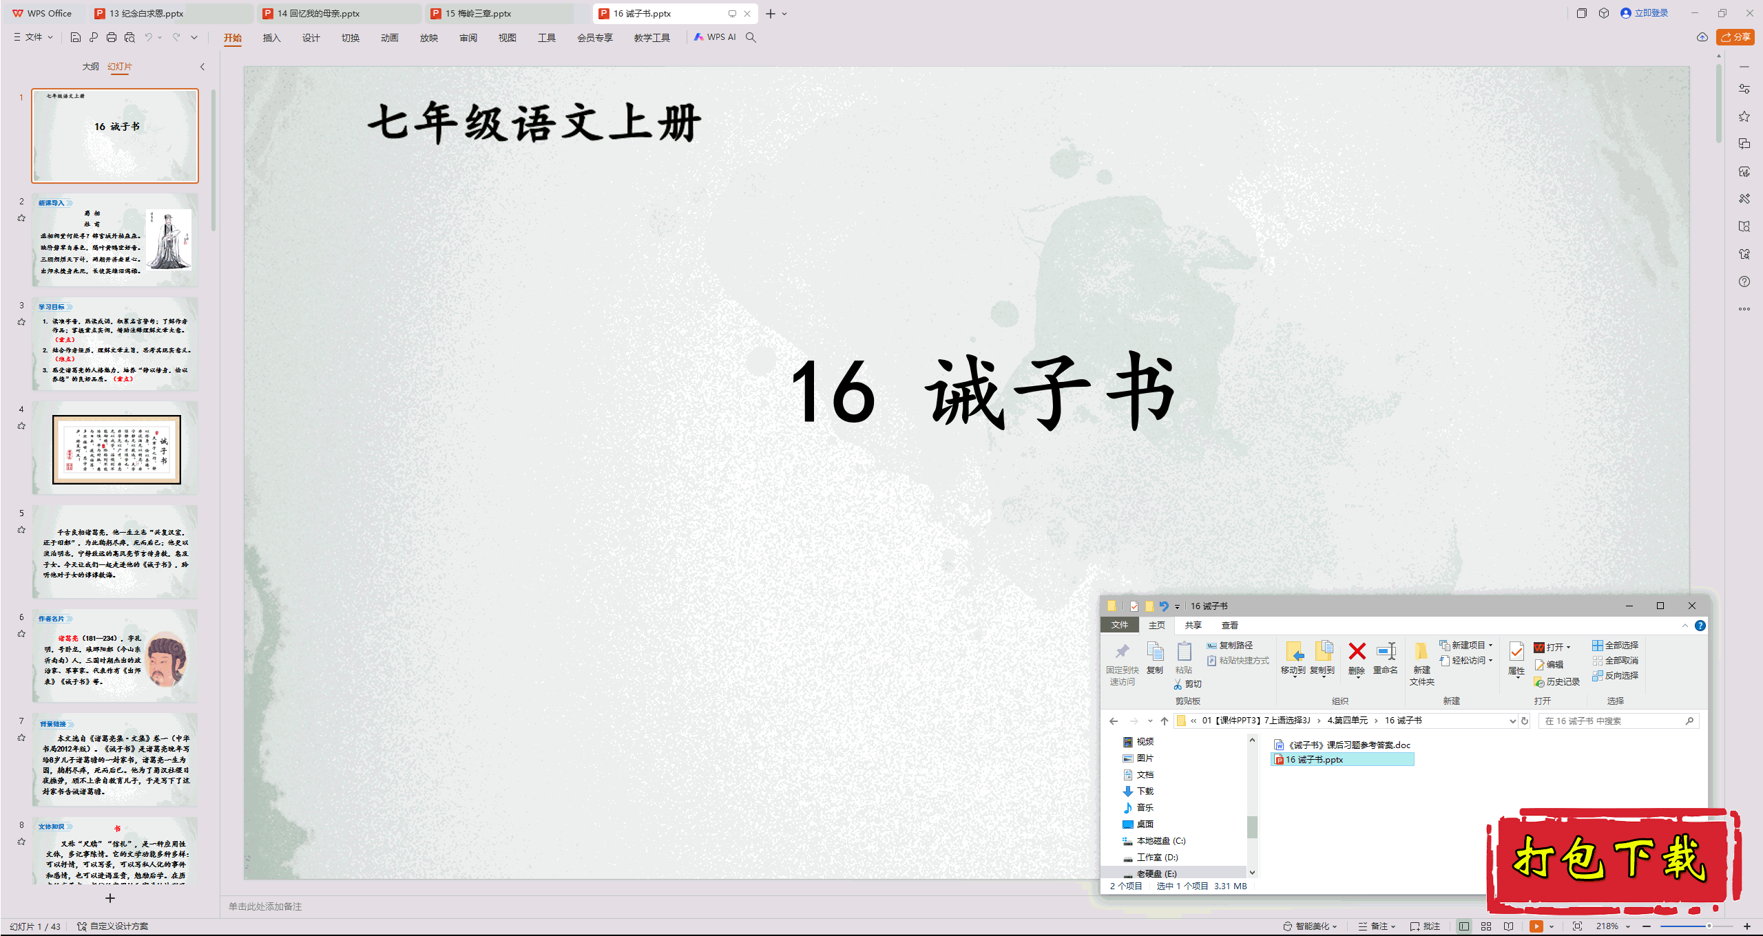The height and width of the screenshot is (936, 1763).
Task: Switch to reading view book icon
Action: click(x=1508, y=926)
